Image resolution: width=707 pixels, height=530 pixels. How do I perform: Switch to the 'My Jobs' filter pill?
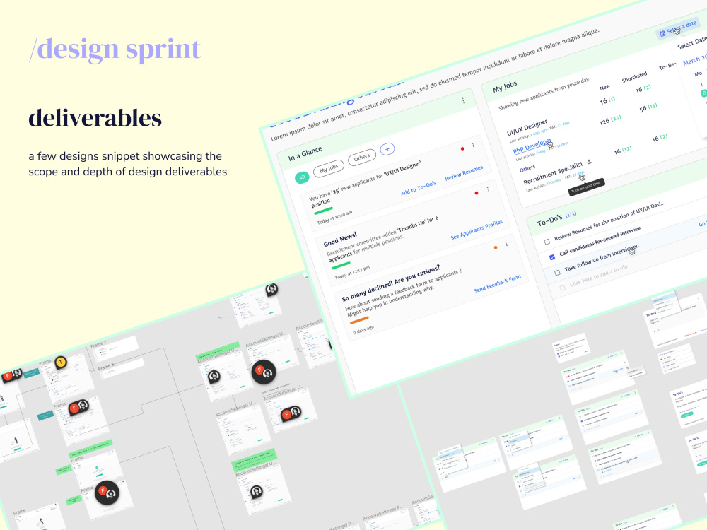(329, 168)
